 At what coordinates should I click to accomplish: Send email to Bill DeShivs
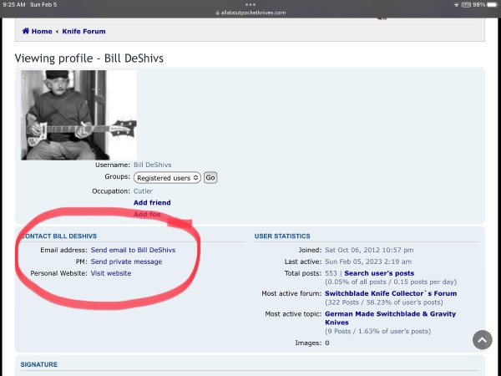pos(134,250)
